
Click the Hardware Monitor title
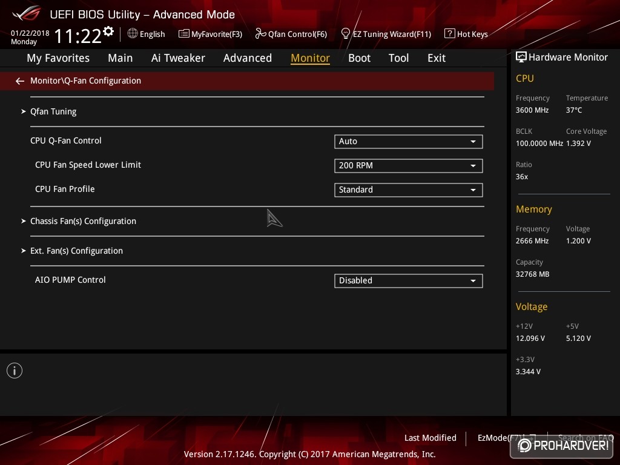(x=568, y=58)
